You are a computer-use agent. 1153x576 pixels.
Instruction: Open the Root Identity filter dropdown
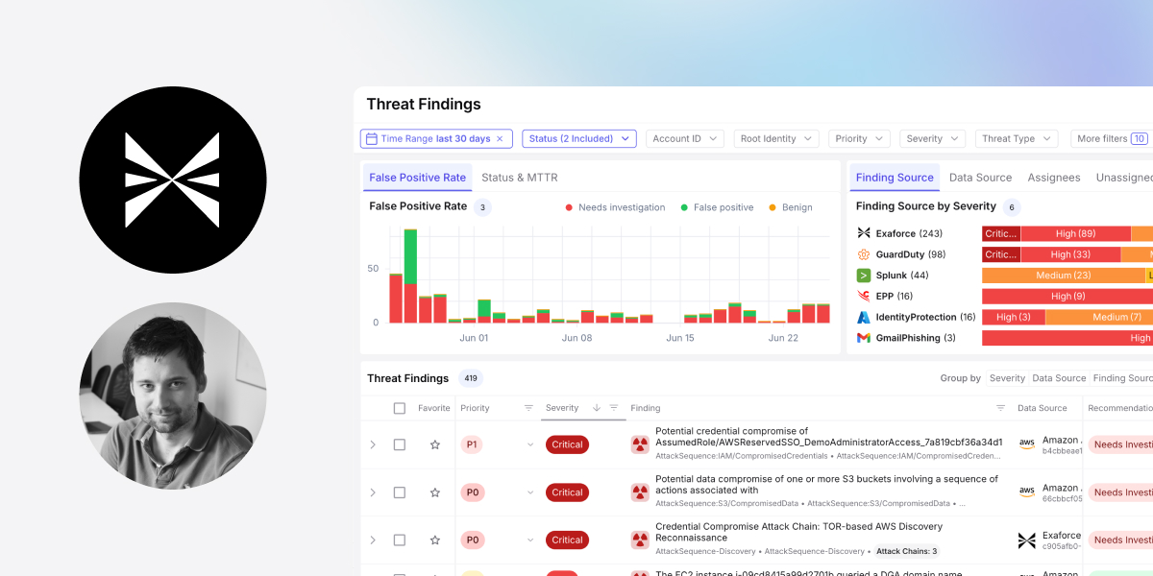pos(776,139)
